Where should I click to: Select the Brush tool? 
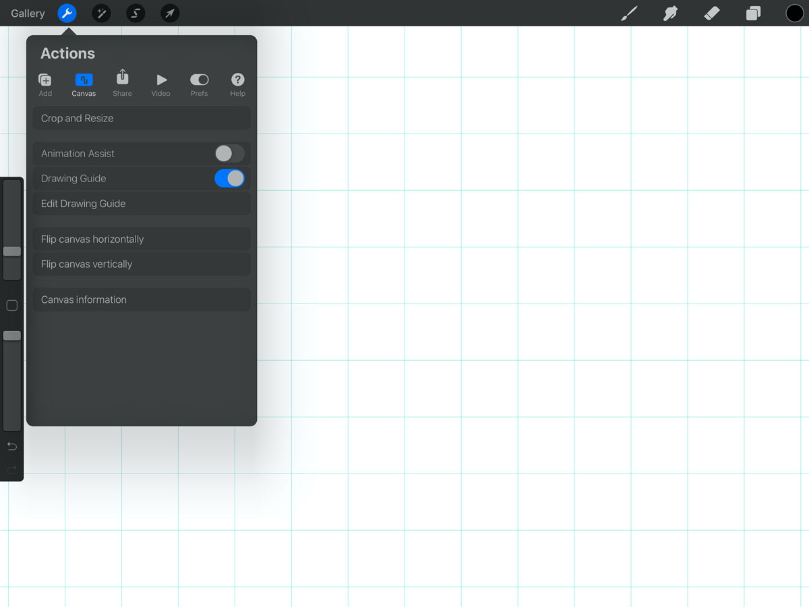pyautogui.click(x=628, y=13)
